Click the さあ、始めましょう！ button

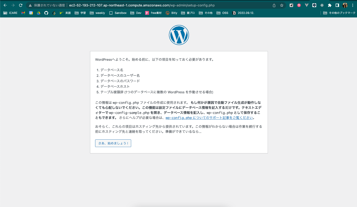coord(113,143)
